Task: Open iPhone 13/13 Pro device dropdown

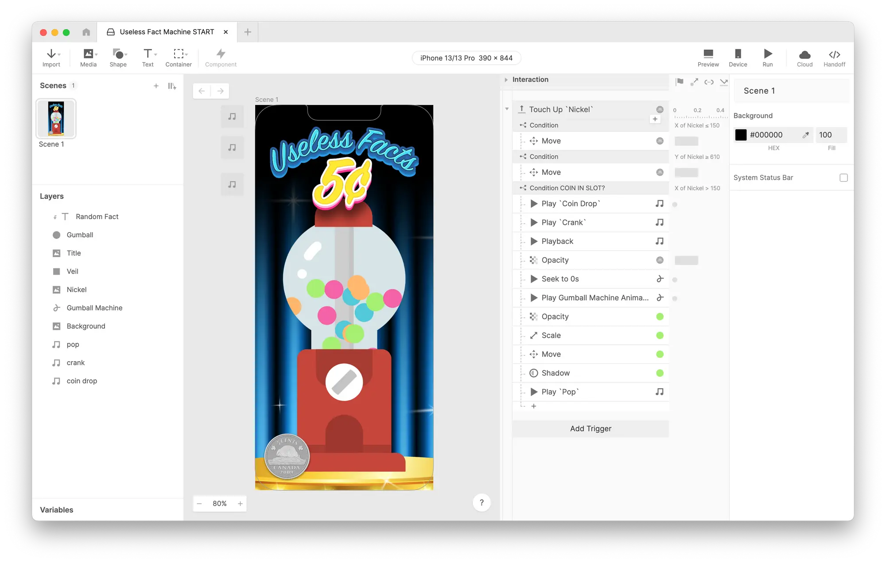Action: [x=466, y=58]
